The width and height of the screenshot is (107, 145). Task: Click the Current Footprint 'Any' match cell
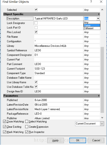click(92, 69)
